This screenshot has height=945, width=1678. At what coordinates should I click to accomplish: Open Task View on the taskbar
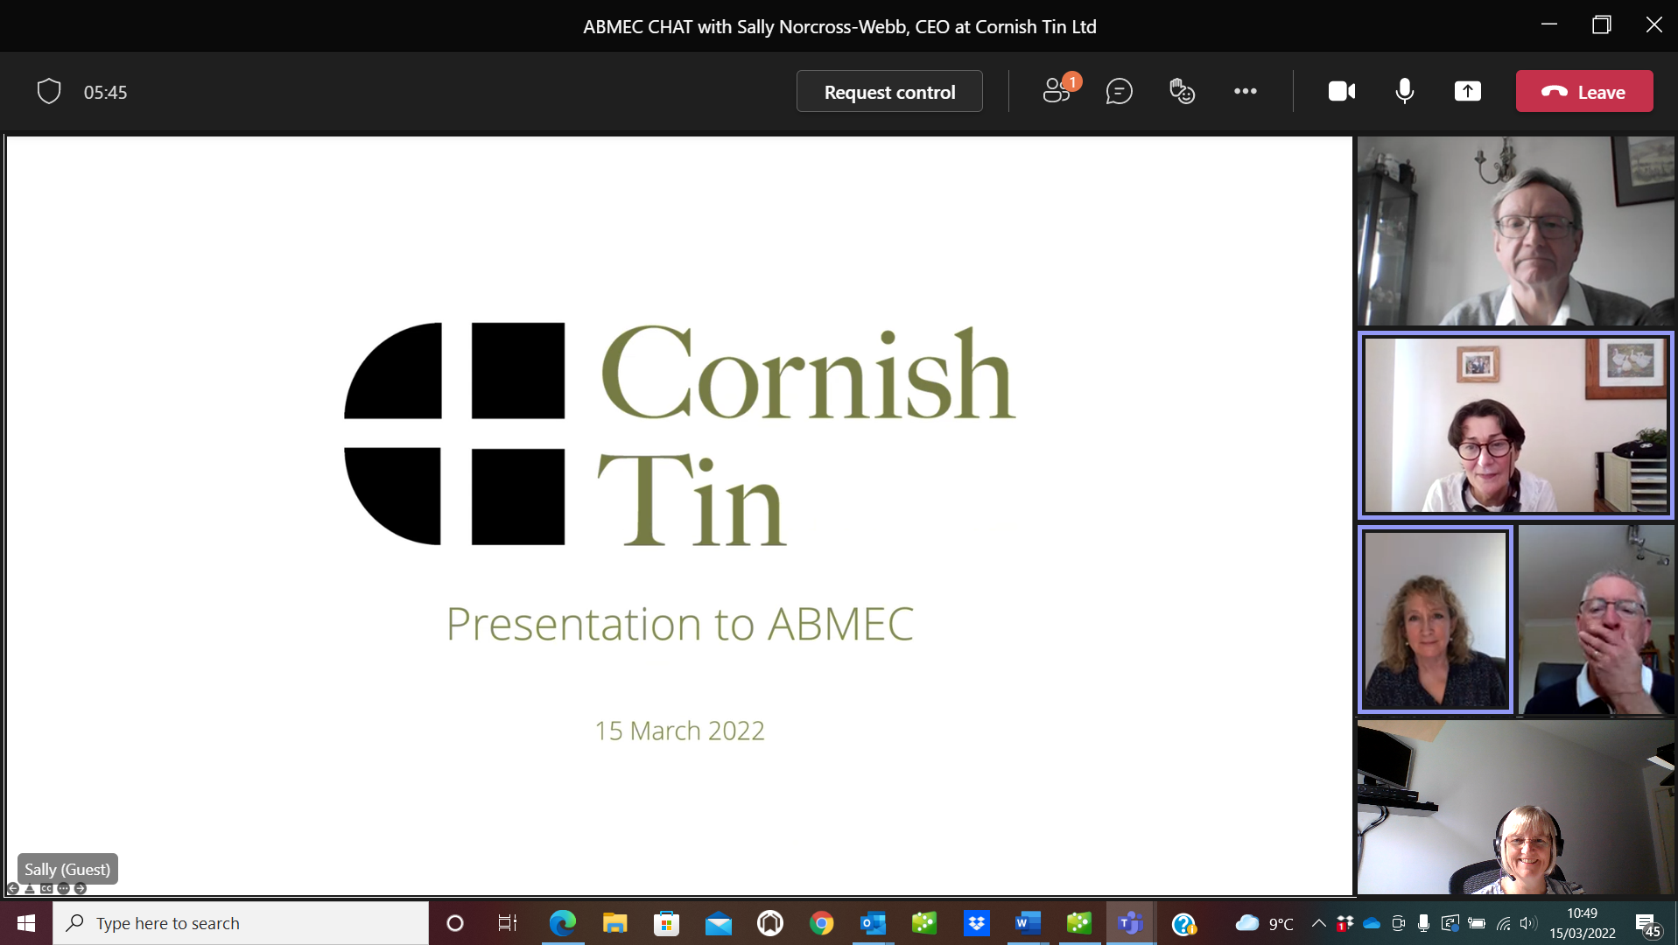[x=508, y=923]
